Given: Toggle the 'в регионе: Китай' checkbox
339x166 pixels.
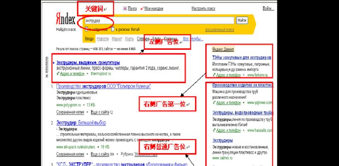Looking at the screenshot, I should 112,29.
